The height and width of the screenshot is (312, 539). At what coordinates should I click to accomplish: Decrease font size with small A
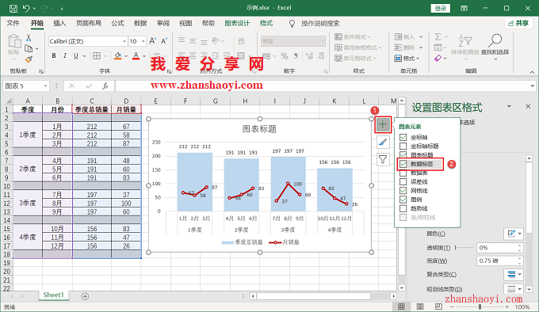[x=164, y=41]
